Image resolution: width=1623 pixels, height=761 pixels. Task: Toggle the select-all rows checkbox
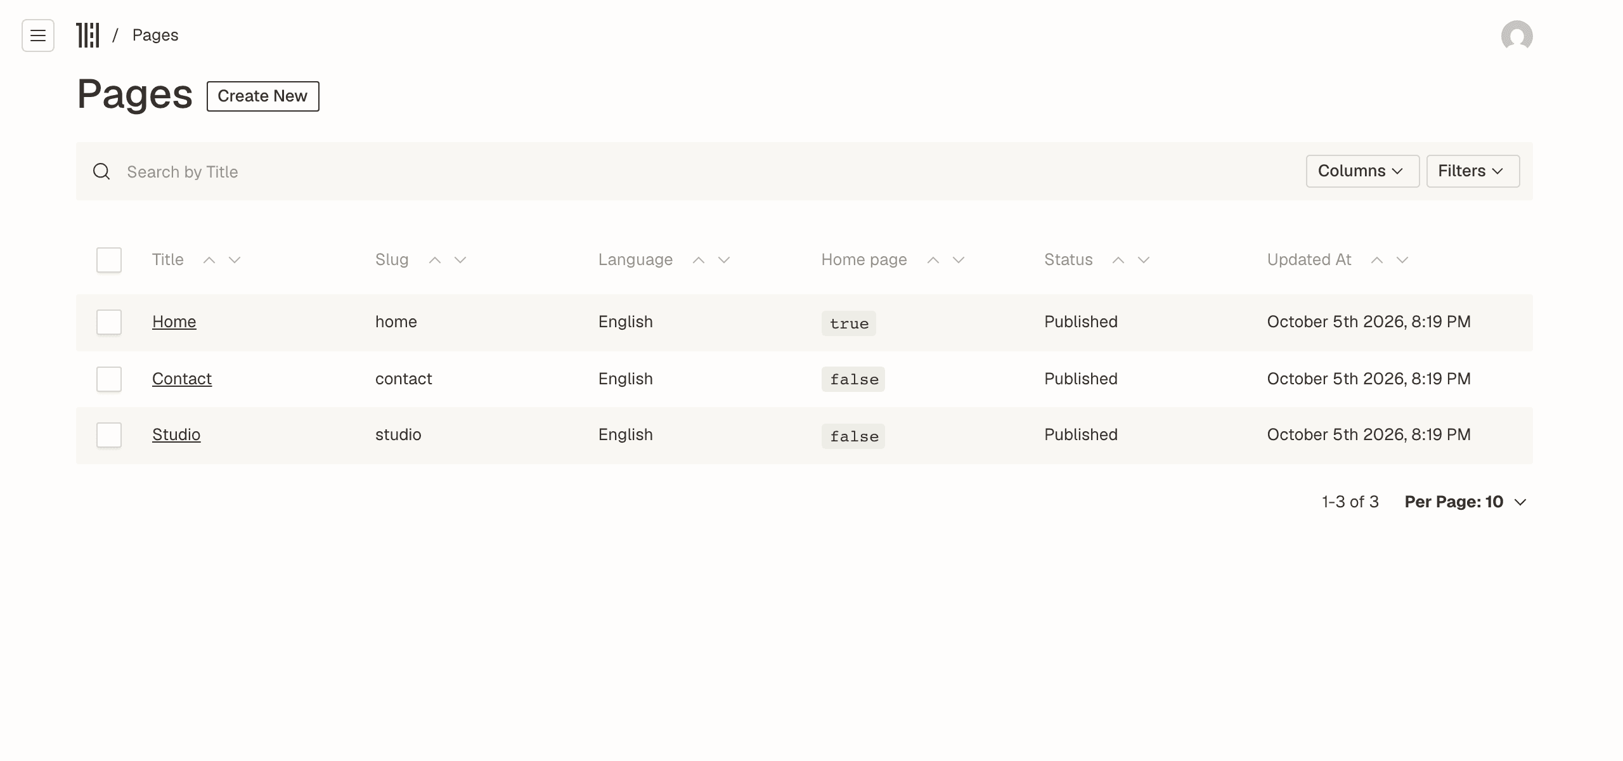[109, 260]
